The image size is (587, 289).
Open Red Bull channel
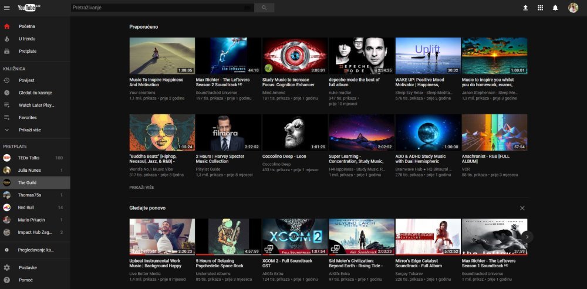click(35, 208)
